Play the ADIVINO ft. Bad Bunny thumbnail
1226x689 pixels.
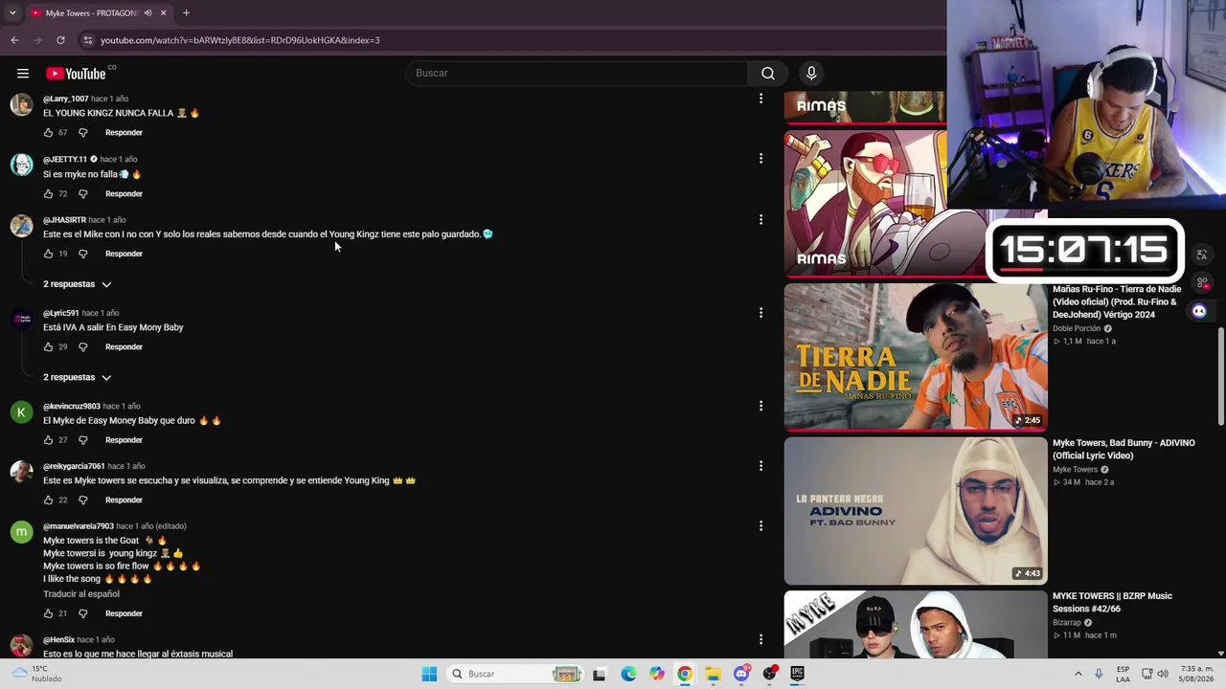[916, 511]
